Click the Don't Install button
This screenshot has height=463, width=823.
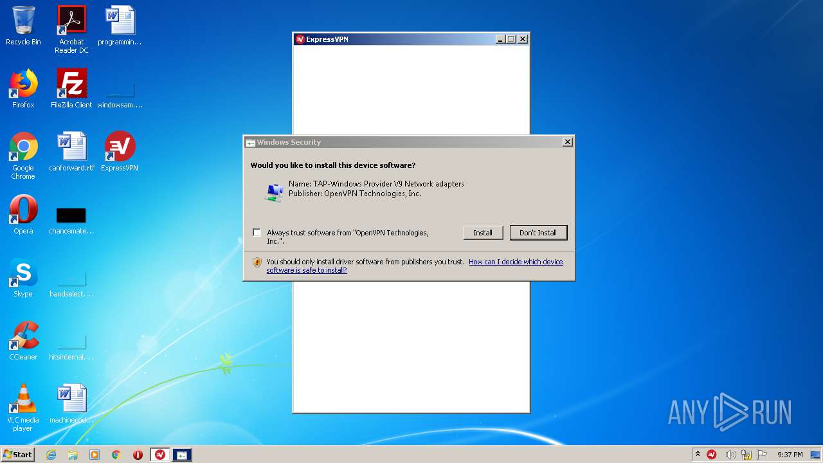tap(538, 233)
